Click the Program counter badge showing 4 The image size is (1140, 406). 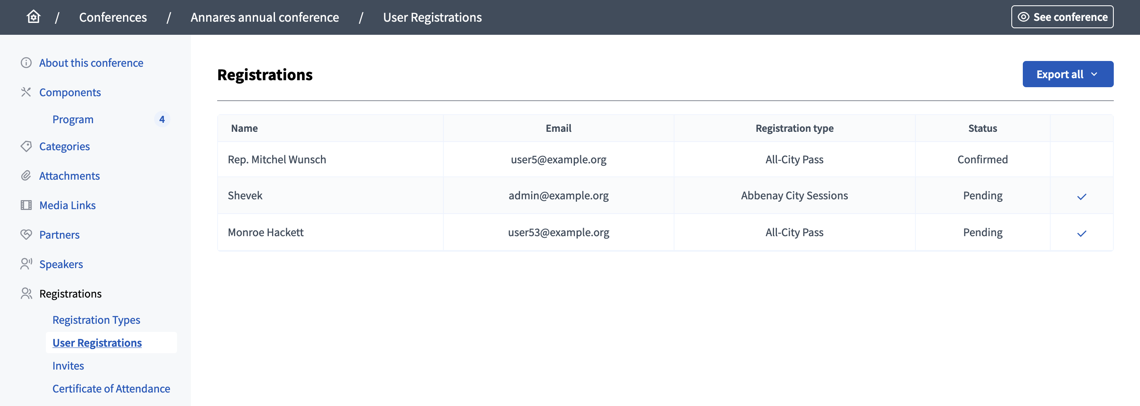pyautogui.click(x=162, y=119)
